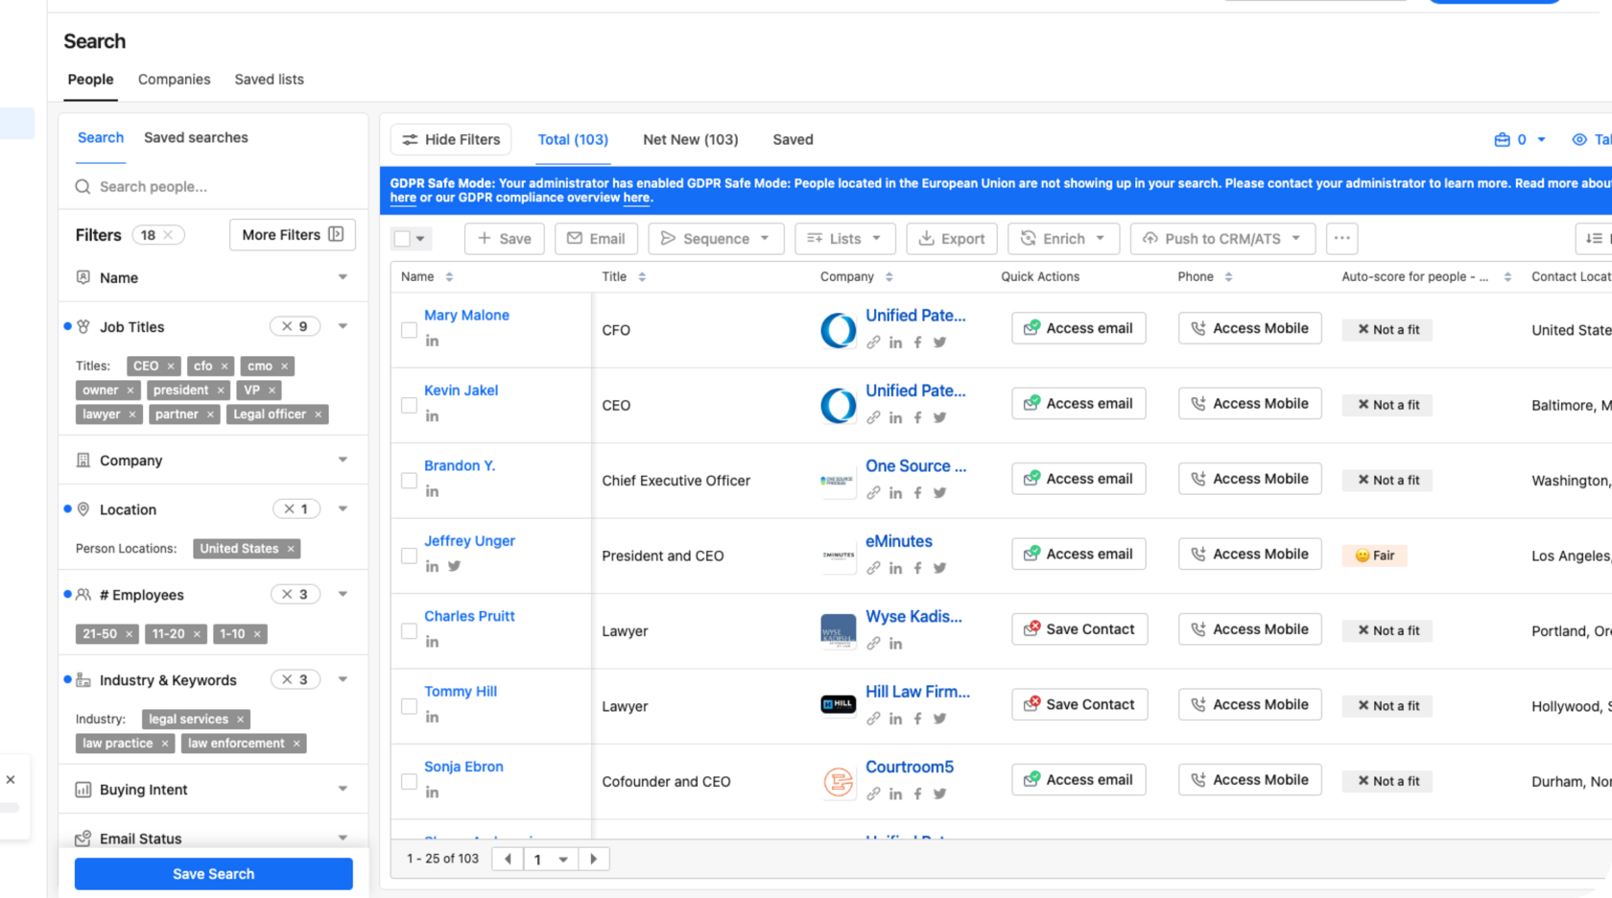Select Jeffrey Unger's row checkbox

(x=409, y=555)
